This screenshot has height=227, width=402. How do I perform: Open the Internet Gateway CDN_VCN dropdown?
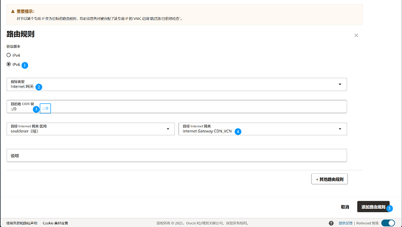pos(263,129)
